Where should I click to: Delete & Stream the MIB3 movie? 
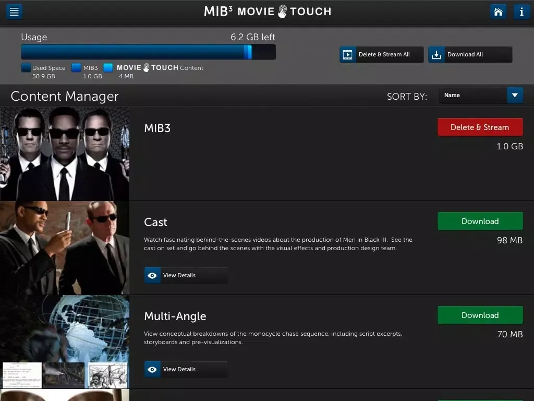tap(480, 127)
